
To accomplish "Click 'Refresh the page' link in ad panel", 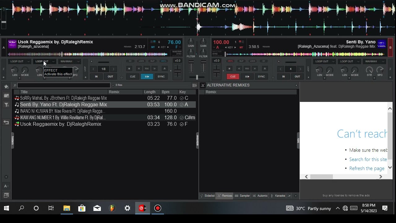I will coord(367,168).
